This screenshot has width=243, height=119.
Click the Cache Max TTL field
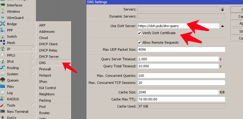(x=181, y=99)
